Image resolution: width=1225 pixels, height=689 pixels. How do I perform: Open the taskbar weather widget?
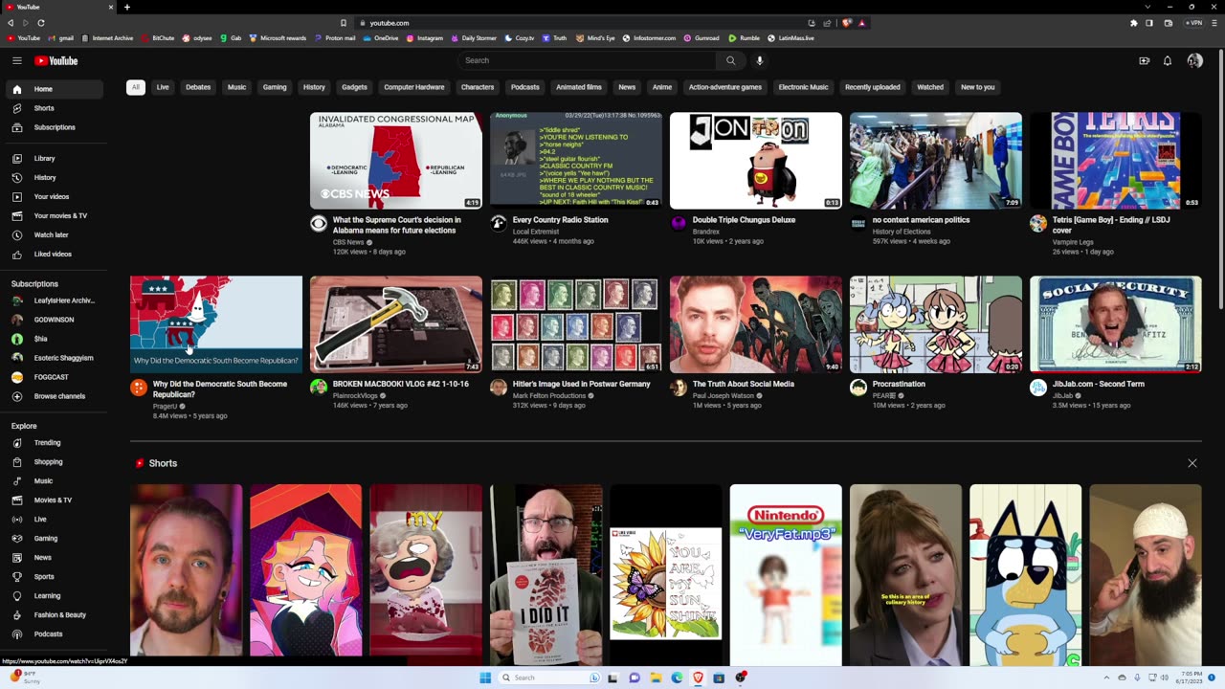coord(26,678)
